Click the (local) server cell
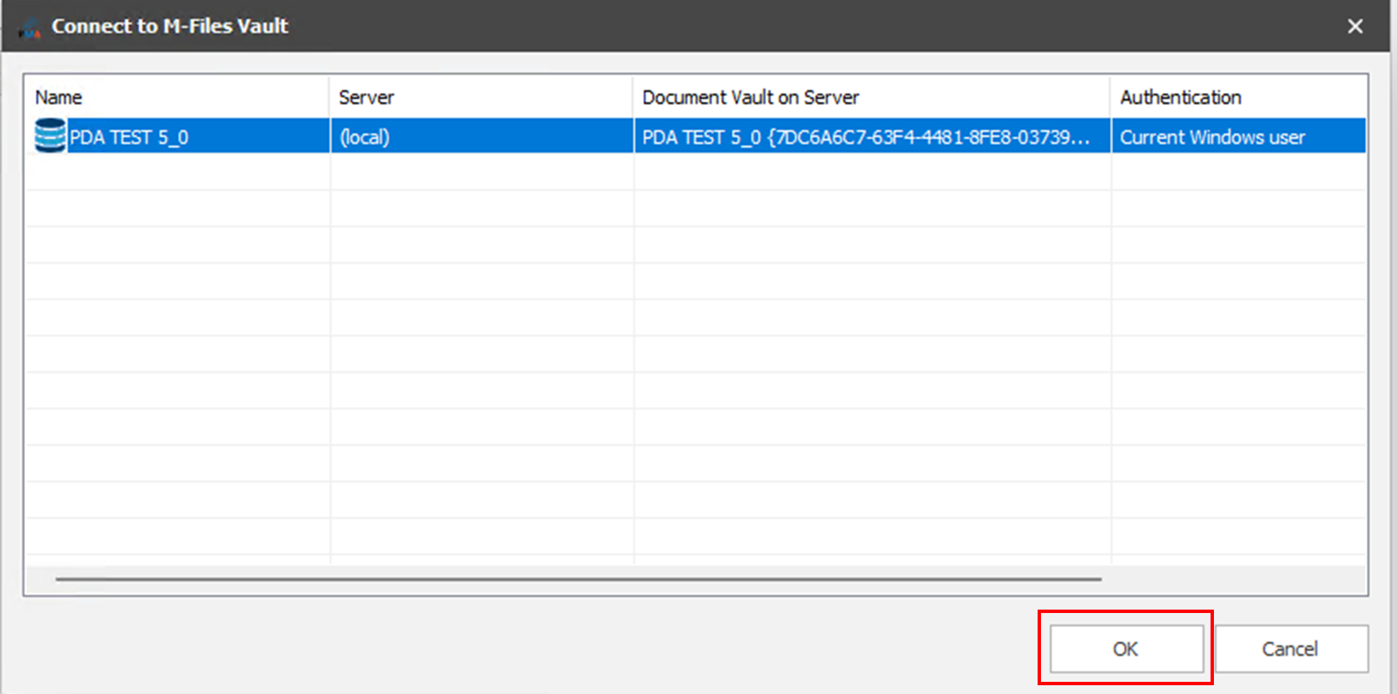 (x=365, y=138)
